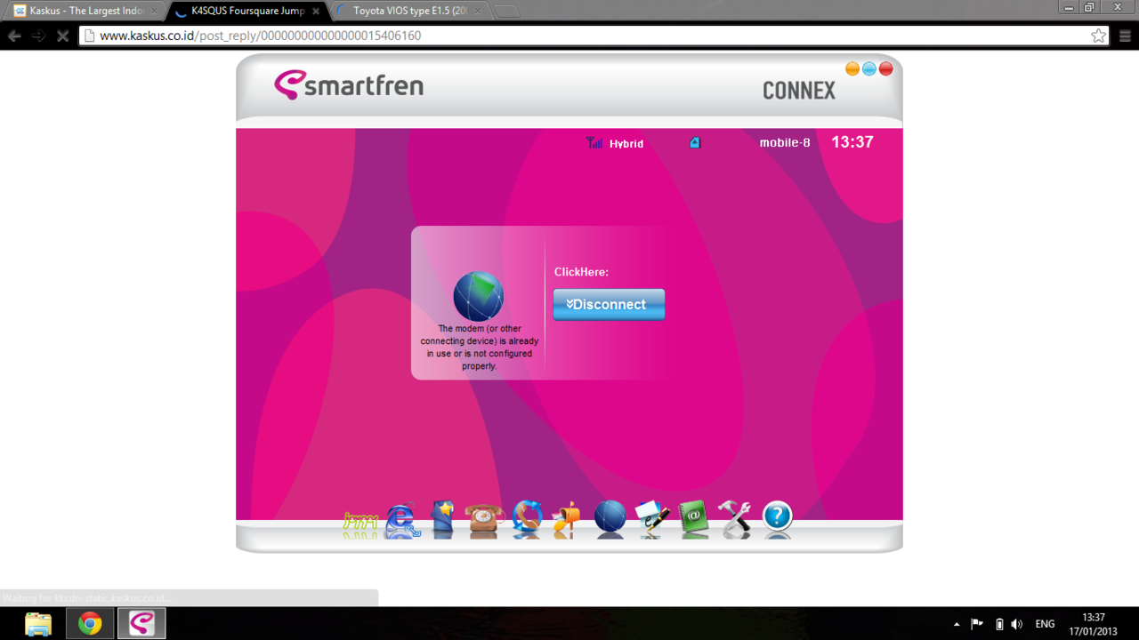Switch to the Kaskus - The Largest Indo tab
Image resolution: width=1139 pixels, height=640 pixels.
pos(85,11)
